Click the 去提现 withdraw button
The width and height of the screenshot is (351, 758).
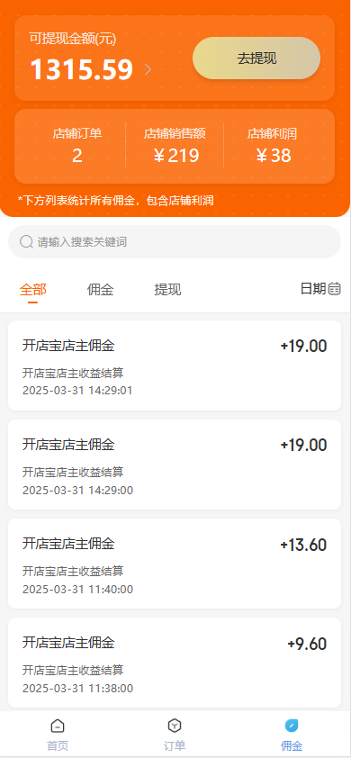click(256, 58)
